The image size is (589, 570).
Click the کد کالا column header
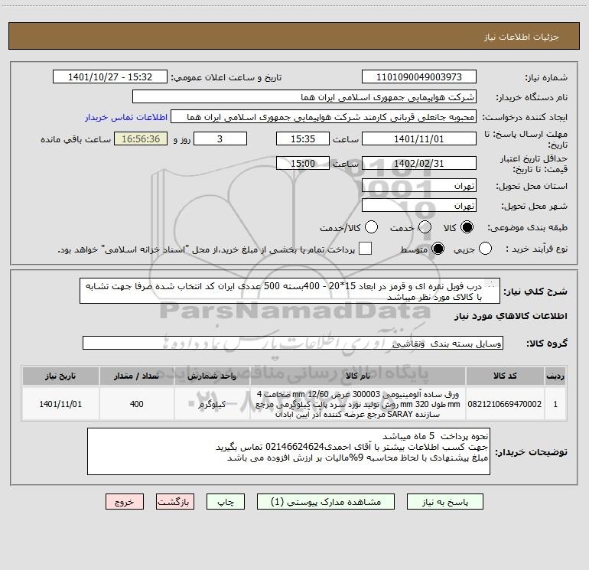505,376
